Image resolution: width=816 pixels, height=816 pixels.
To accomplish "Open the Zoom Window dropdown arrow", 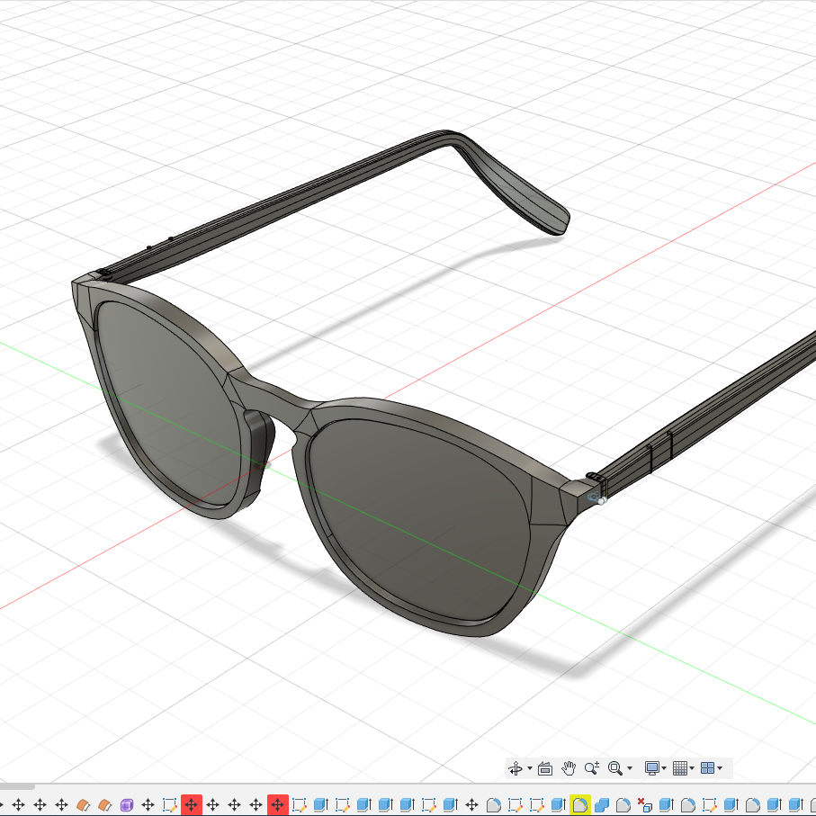I will [x=630, y=768].
